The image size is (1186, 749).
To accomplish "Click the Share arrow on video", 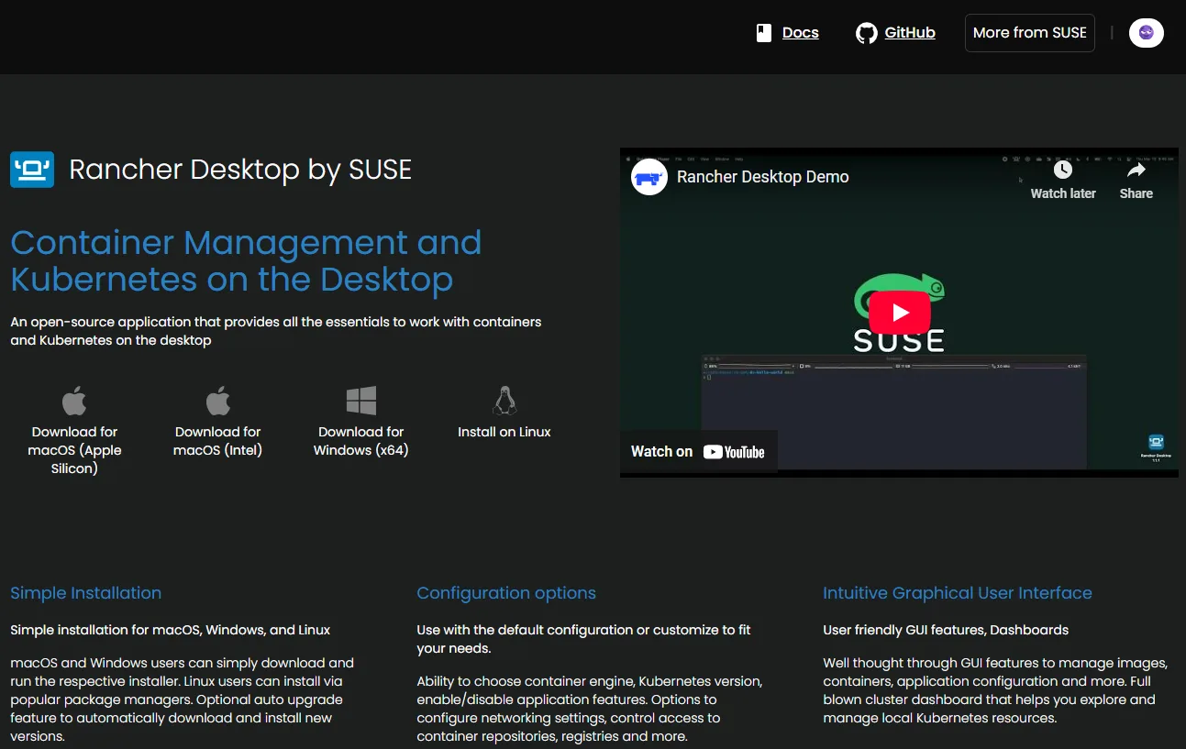I will tap(1136, 170).
